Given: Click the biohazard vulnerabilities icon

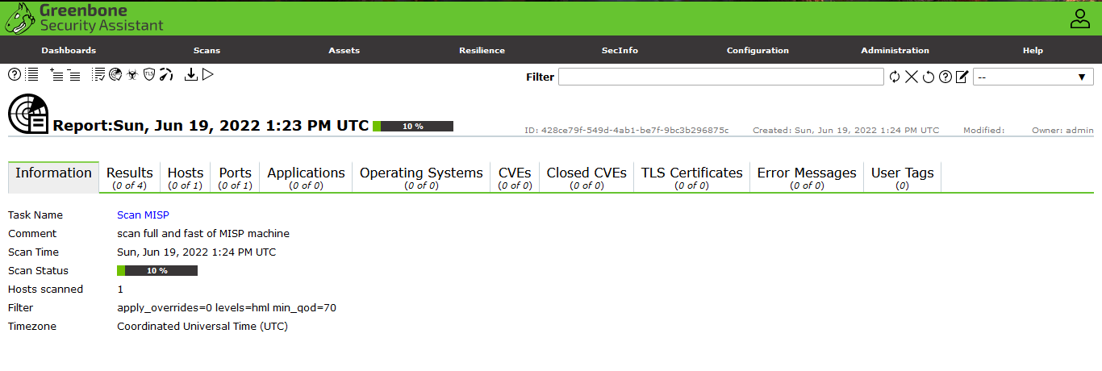Looking at the screenshot, I should pos(131,74).
